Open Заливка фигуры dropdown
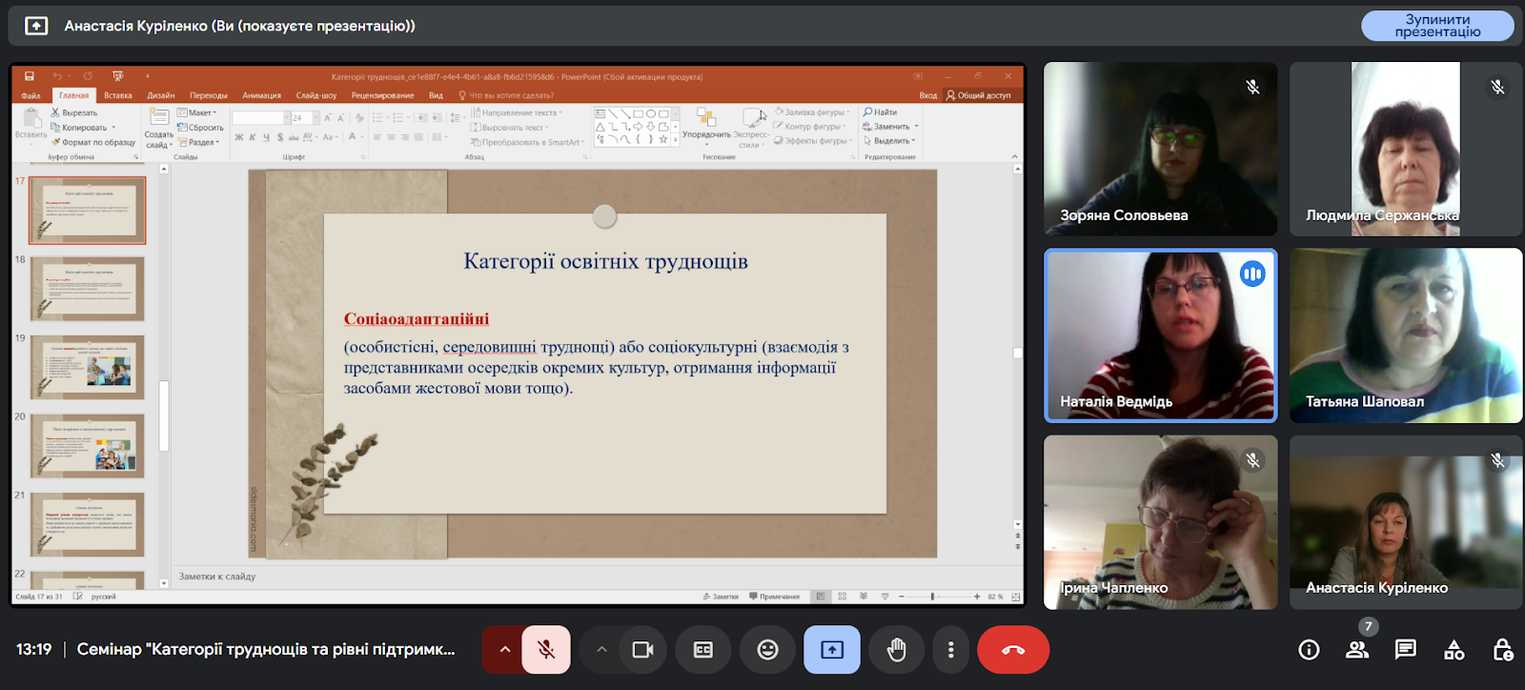Image resolution: width=1525 pixels, height=690 pixels. [x=813, y=112]
